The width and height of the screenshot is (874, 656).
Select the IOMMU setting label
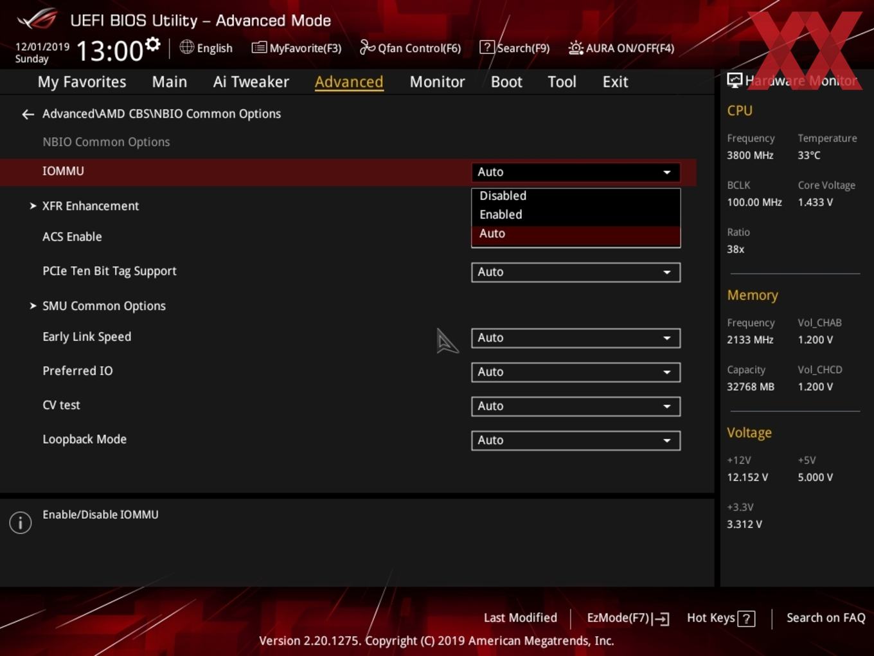63,171
